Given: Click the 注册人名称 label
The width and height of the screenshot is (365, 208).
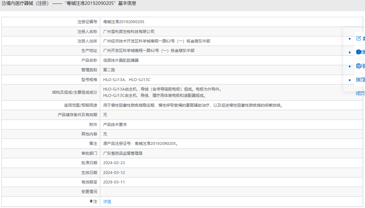Looking at the screenshot, I should (87, 32).
